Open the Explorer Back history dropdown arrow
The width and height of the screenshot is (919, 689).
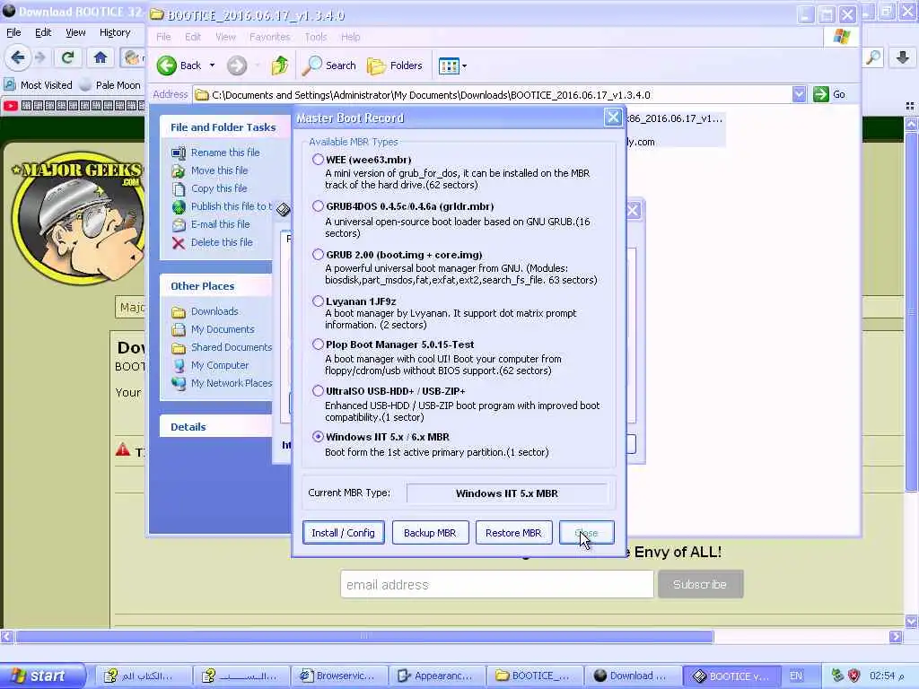tap(212, 65)
